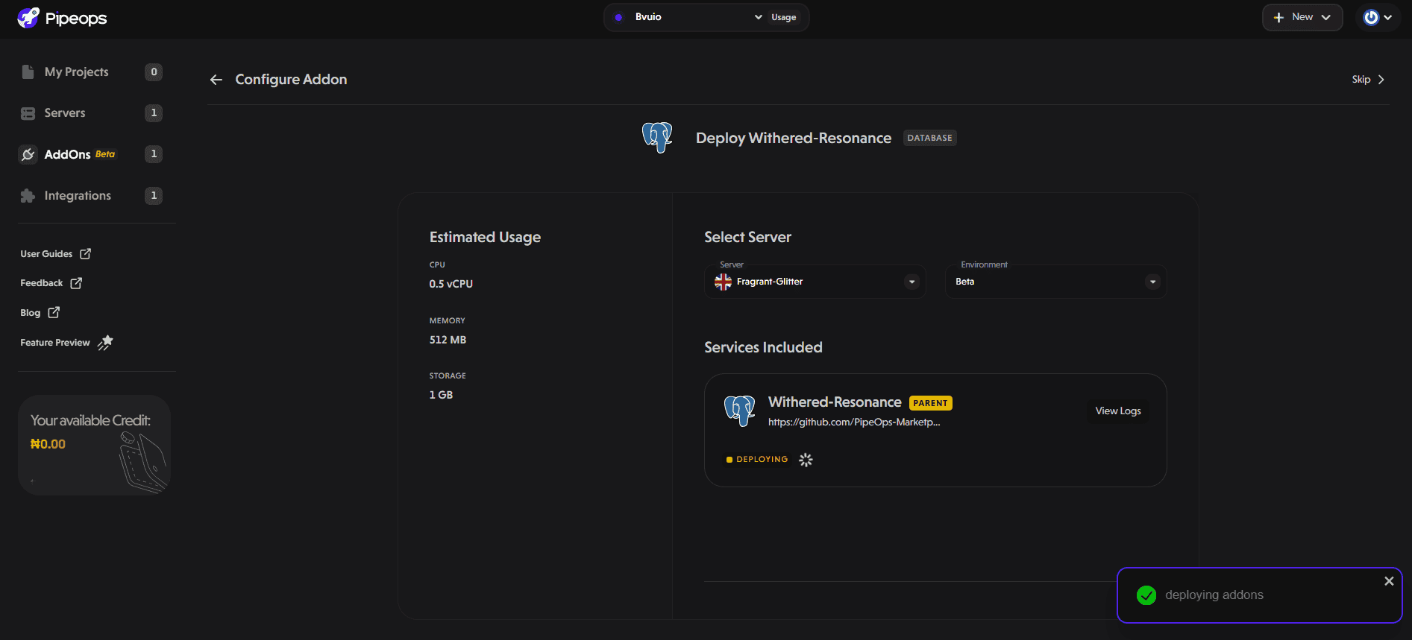Click the DEPLOYING status label
The height and width of the screenshot is (640, 1412).
762,460
